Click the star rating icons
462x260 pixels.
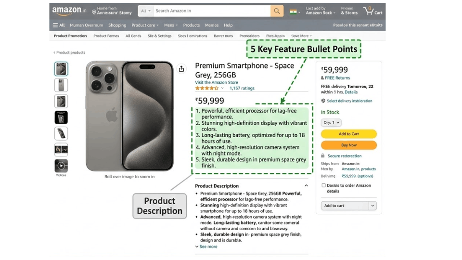pyautogui.click(x=206, y=88)
